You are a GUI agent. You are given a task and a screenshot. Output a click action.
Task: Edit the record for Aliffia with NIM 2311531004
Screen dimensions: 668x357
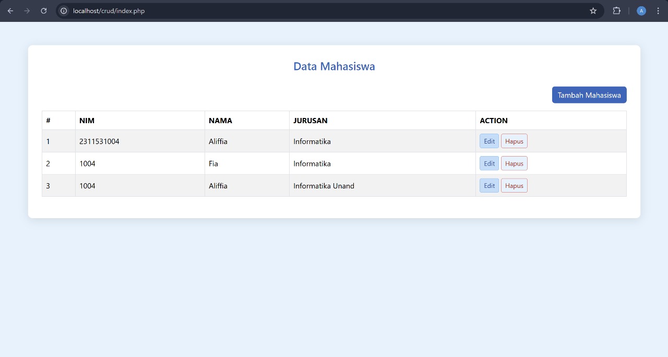489,141
